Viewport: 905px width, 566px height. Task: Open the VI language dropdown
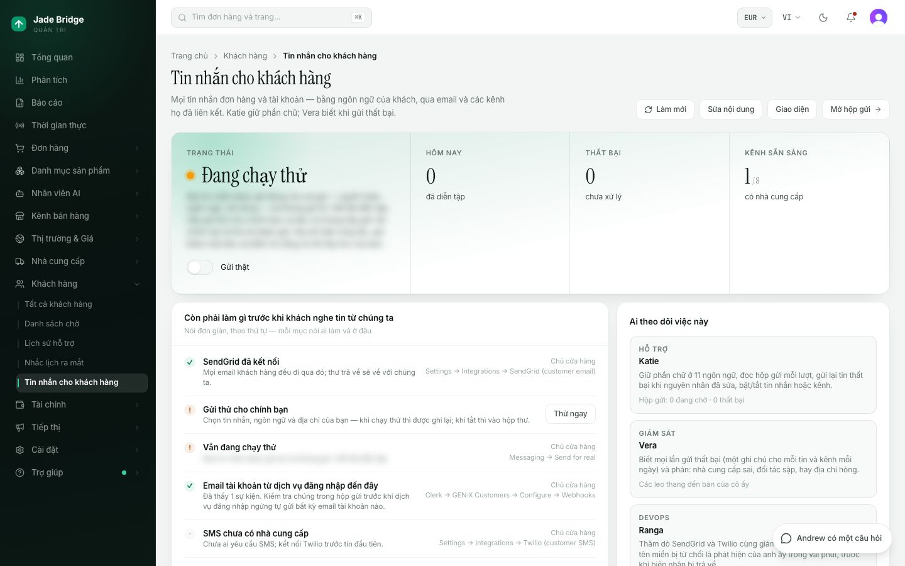[791, 18]
